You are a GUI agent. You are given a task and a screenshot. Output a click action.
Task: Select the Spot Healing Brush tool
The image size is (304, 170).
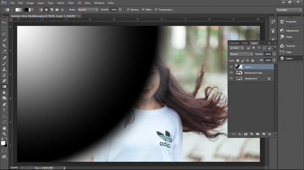4,58
